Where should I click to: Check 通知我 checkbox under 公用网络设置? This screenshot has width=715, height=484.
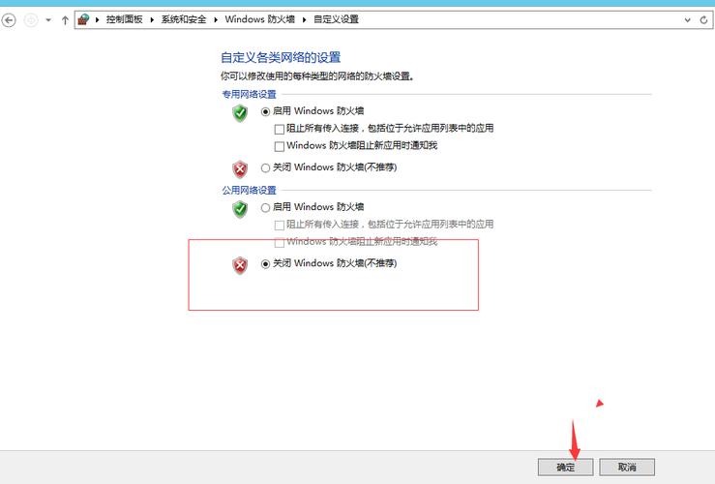click(280, 243)
